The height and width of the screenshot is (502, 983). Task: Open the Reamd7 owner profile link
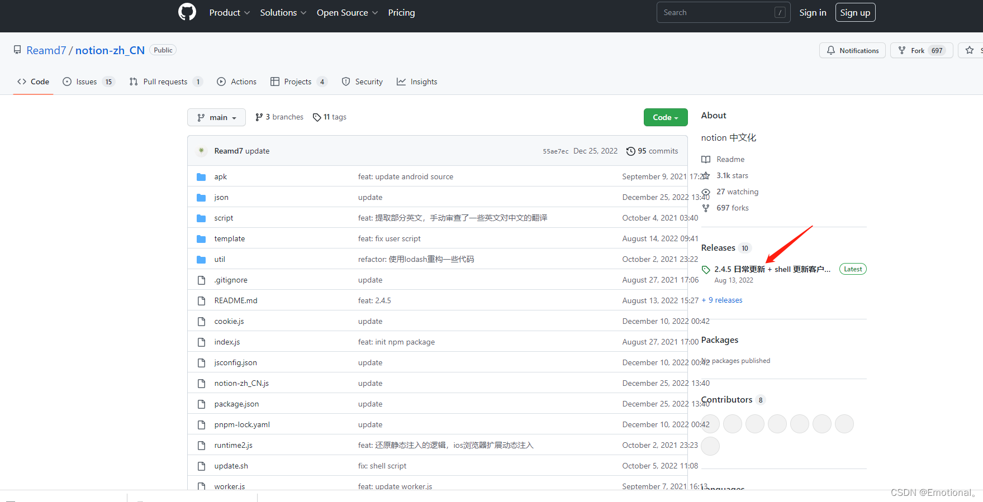[46, 50]
